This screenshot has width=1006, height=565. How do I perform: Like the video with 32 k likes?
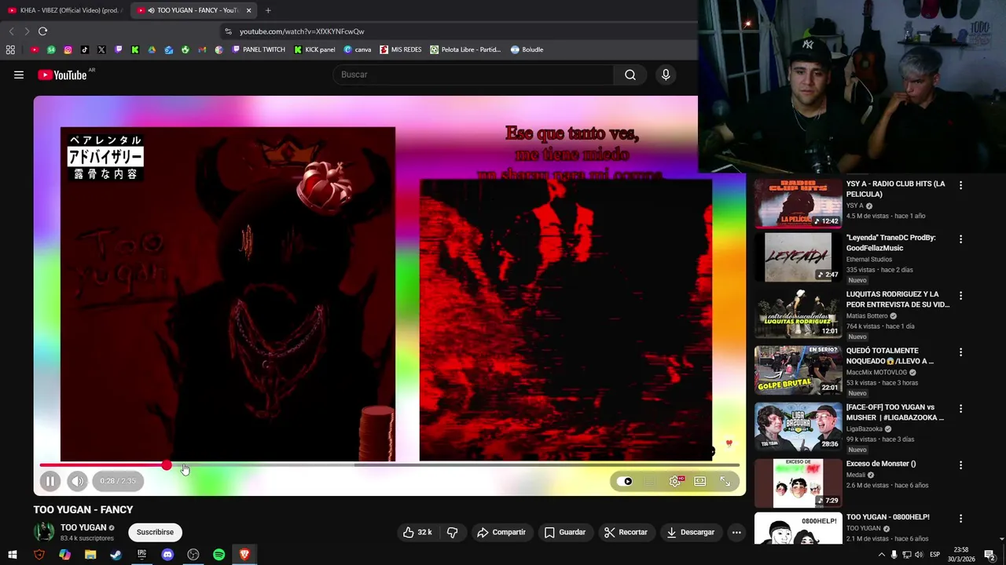[x=417, y=532]
